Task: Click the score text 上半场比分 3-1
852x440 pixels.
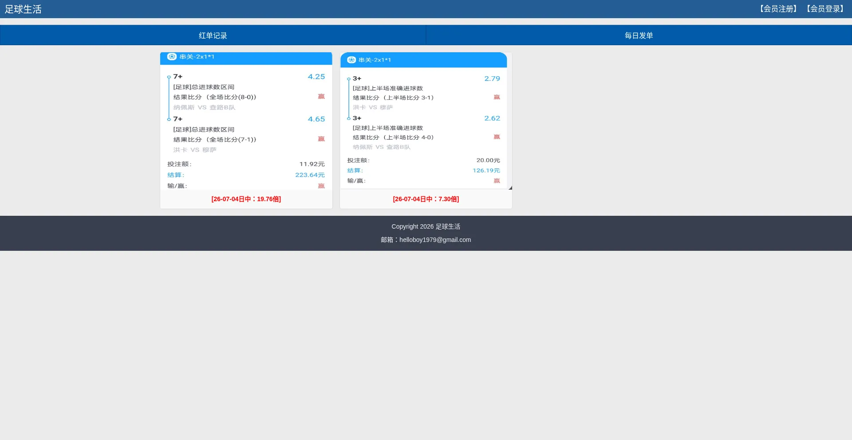Action: coord(408,98)
